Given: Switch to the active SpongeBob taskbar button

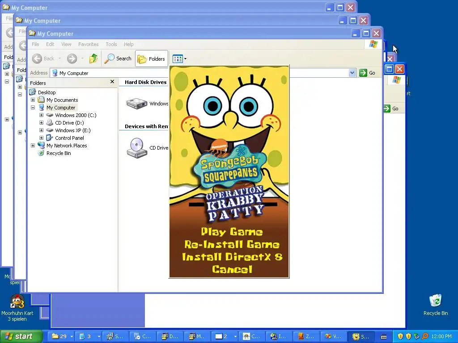Looking at the screenshot, I should 361,337.
